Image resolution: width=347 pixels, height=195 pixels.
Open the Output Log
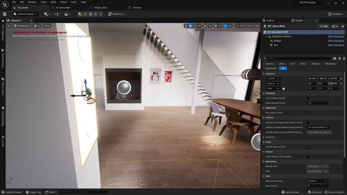tap(34, 192)
